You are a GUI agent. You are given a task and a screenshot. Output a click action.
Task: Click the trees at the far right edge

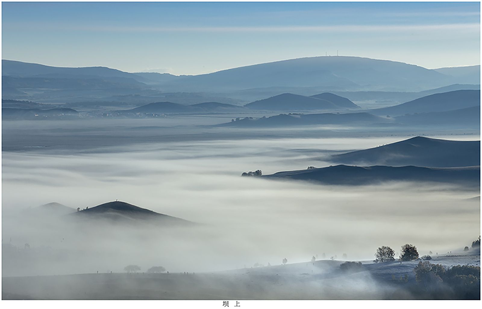click(475, 243)
